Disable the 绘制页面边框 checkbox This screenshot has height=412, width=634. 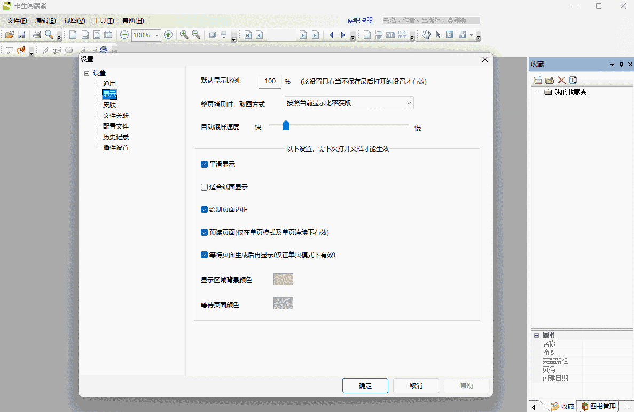pos(204,210)
